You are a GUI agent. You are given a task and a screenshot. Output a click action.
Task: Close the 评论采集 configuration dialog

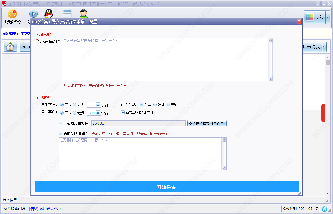point(299,22)
